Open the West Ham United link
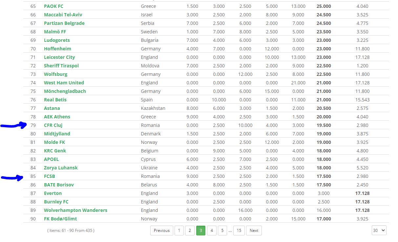 64,83
